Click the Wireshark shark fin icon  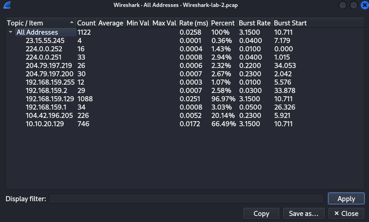pos(7,5)
